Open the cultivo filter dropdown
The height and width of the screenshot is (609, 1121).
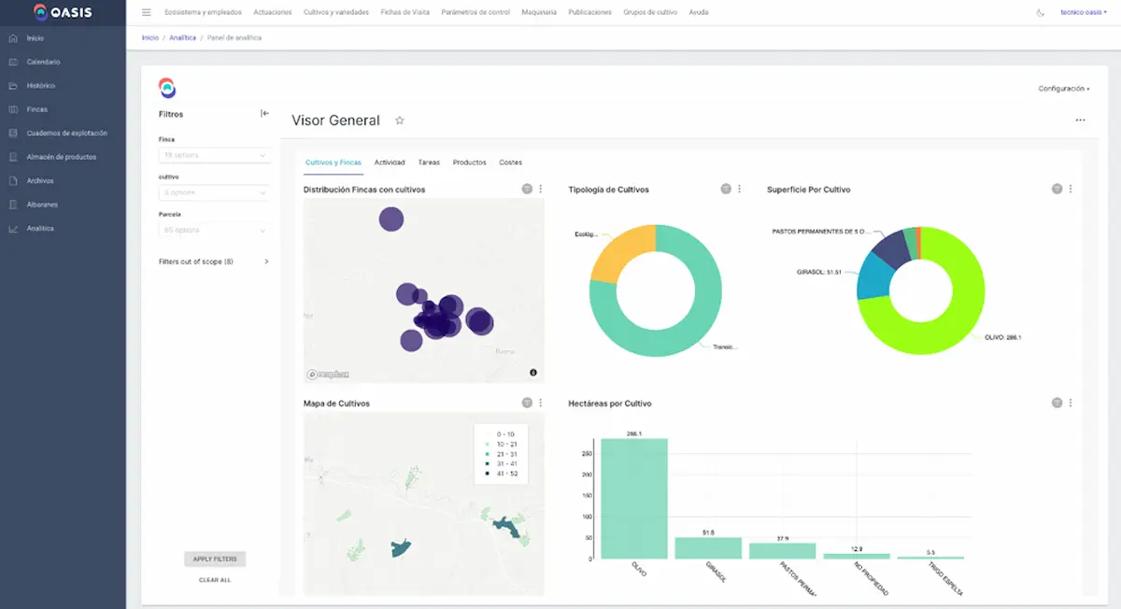[x=215, y=192]
